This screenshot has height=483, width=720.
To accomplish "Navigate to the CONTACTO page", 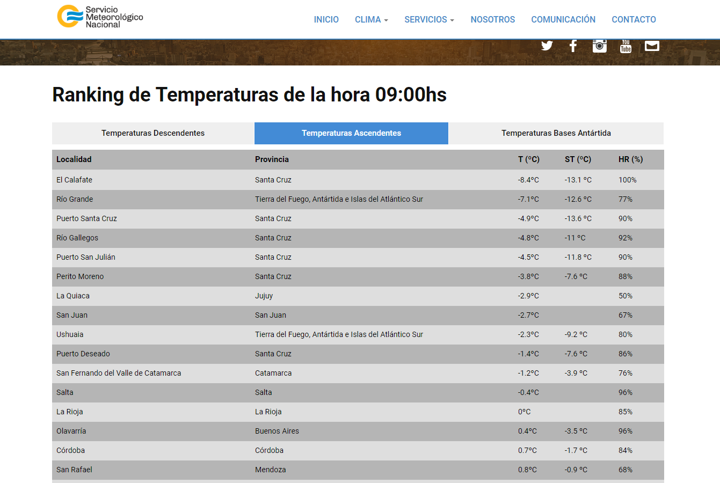I will (x=634, y=19).
